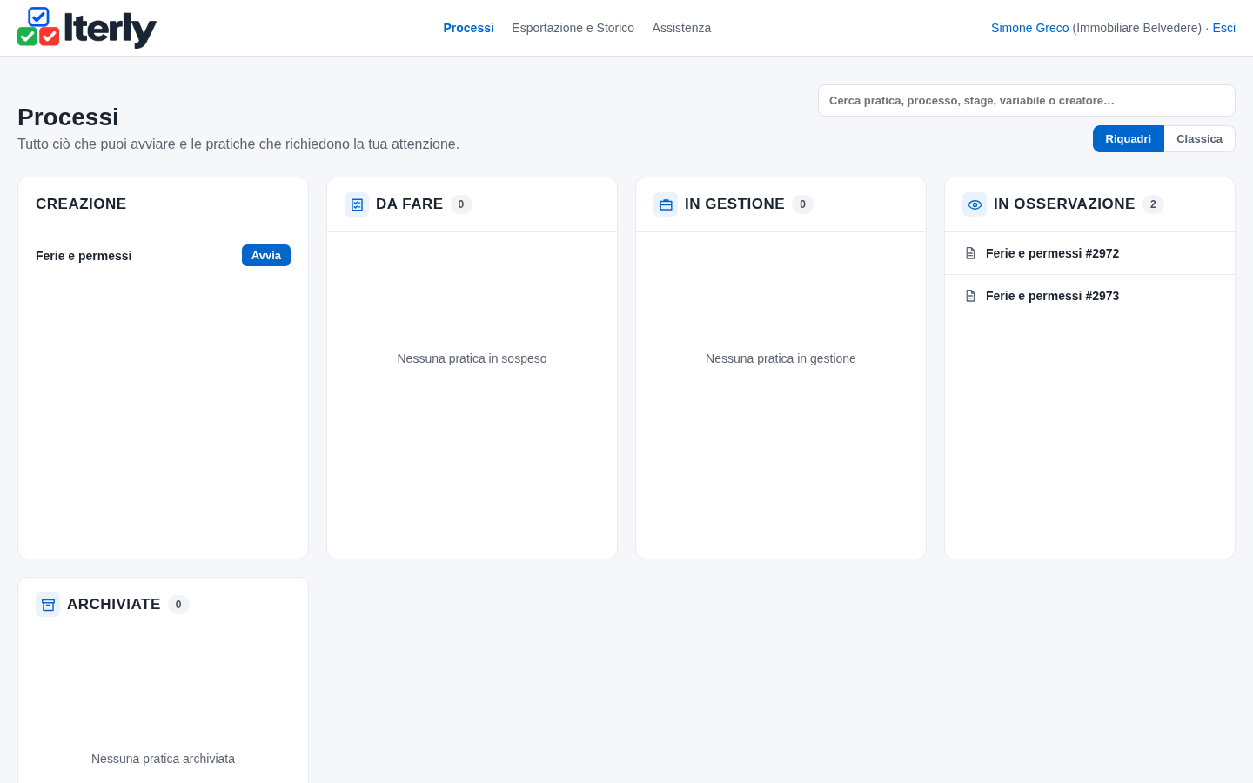Log out via the Esci link

(1223, 28)
